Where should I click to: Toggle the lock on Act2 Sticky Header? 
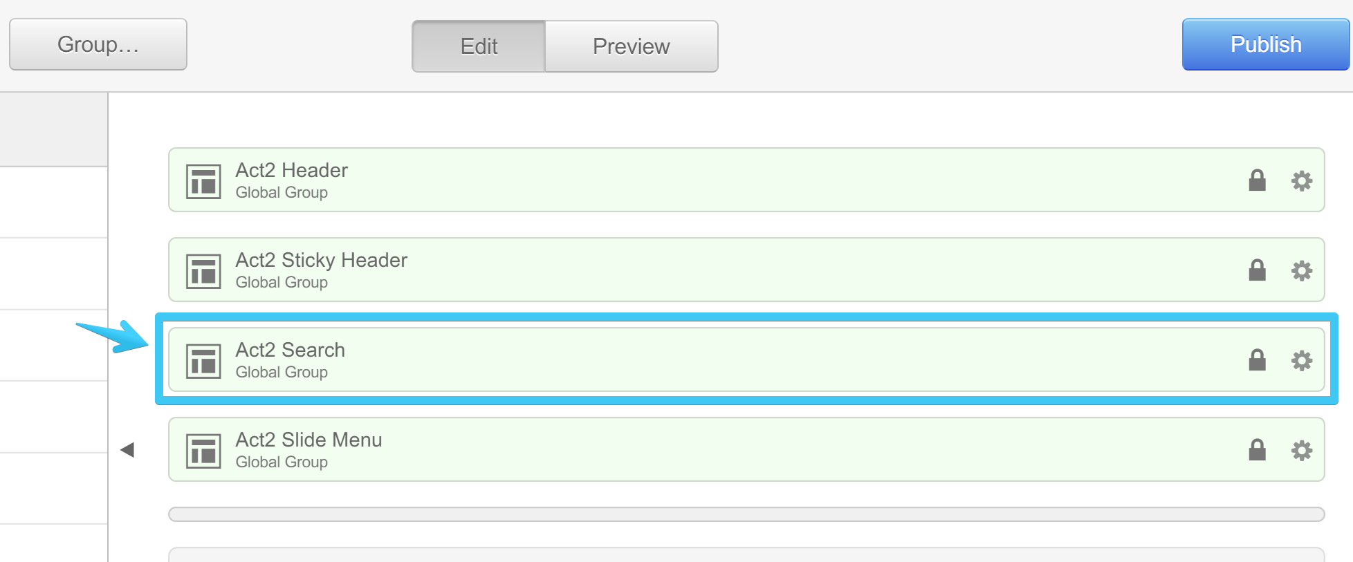point(1257,270)
